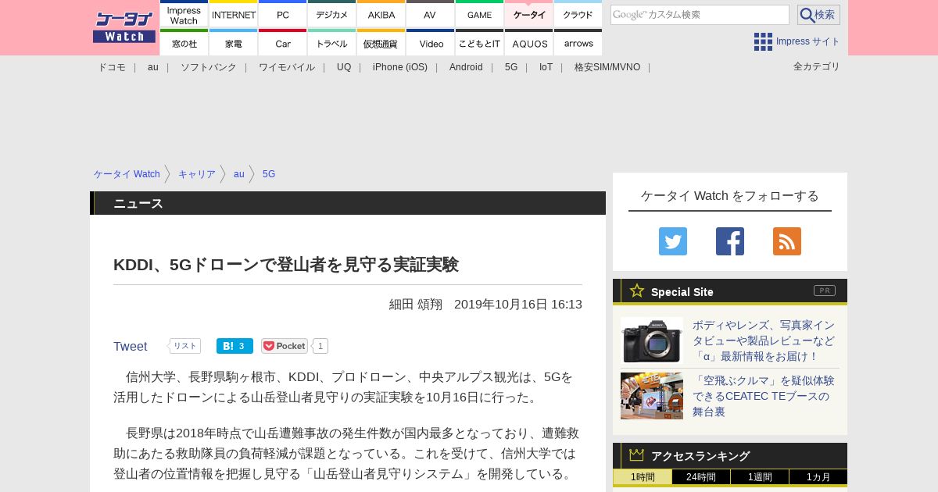
Task: Select 1カ月 ranking tab
Action: [x=818, y=477]
